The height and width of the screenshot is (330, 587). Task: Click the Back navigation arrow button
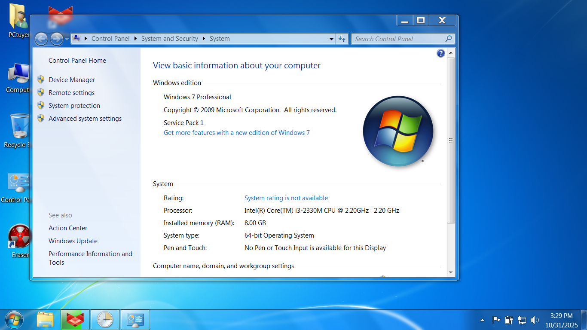click(41, 39)
